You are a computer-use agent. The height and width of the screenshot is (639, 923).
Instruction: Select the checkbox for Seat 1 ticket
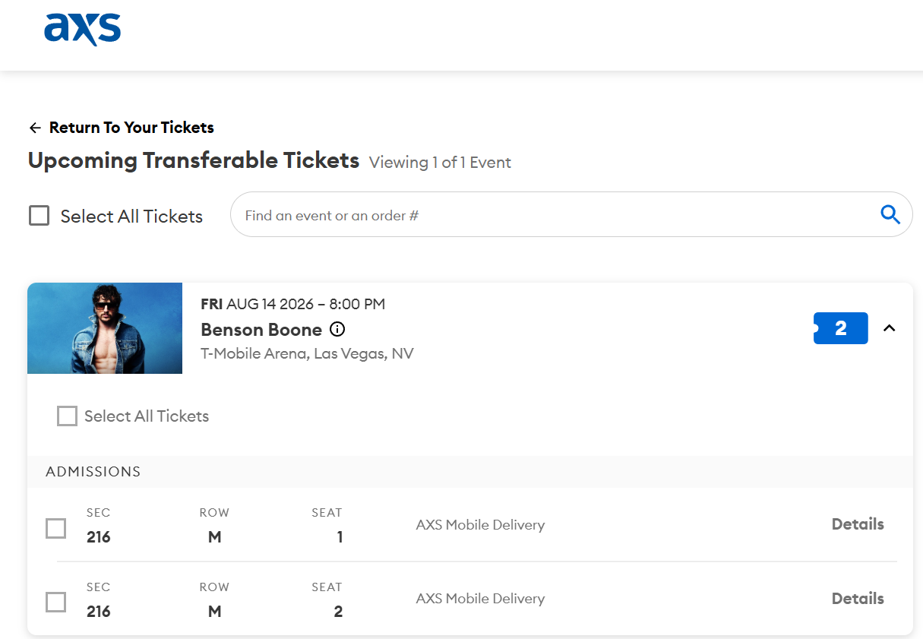tap(55, 528)
